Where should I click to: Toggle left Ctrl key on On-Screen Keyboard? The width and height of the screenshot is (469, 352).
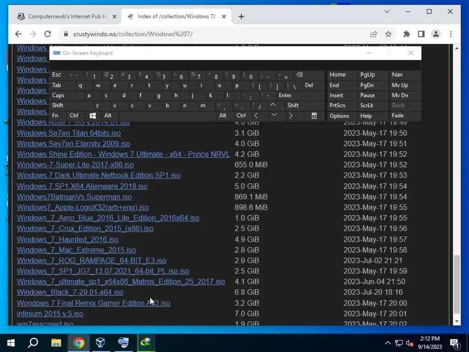[x=76, y=115]
